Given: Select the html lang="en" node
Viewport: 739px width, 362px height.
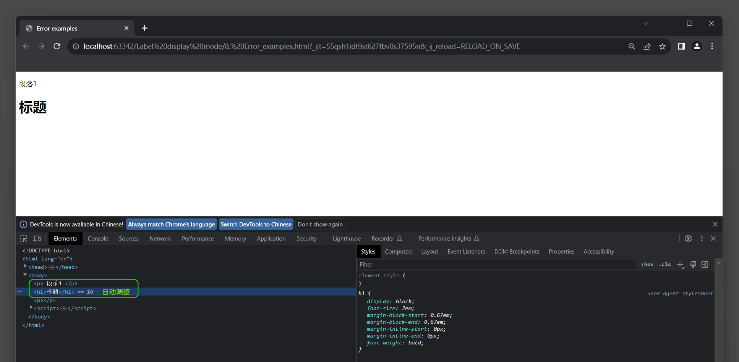Looking at the screenshot, I should pos(47,259).
